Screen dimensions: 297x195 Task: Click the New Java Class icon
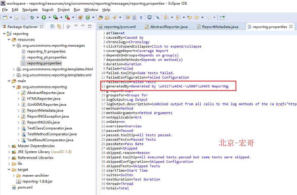[x=88, y=18]
